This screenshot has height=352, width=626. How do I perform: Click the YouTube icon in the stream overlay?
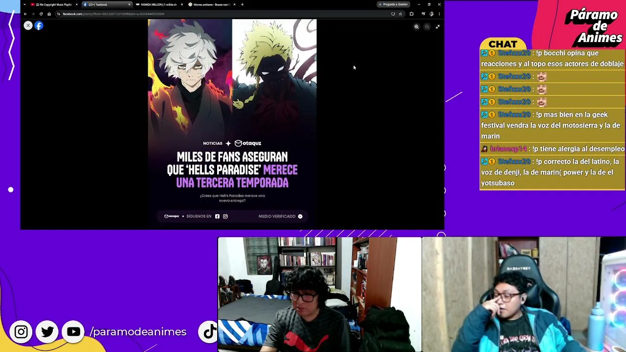pos(74,332)
